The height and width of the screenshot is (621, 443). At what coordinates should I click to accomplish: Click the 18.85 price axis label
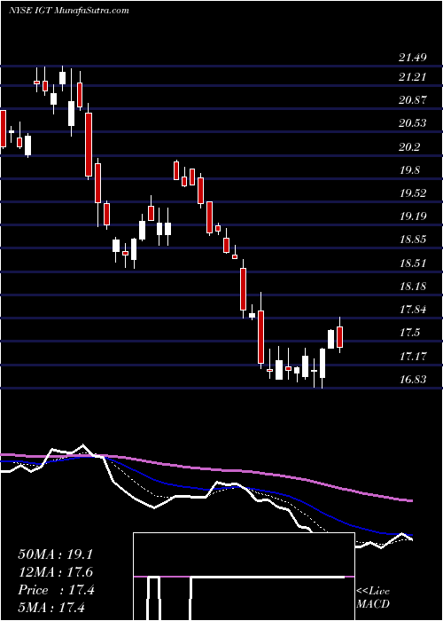(413, 240)
